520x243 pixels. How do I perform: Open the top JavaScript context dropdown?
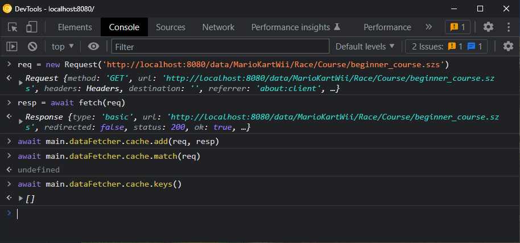(63, 47)
